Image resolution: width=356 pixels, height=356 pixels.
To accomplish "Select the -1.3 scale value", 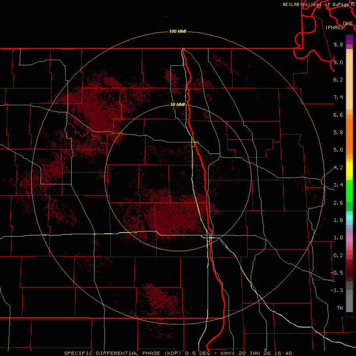I will (337, 290).
